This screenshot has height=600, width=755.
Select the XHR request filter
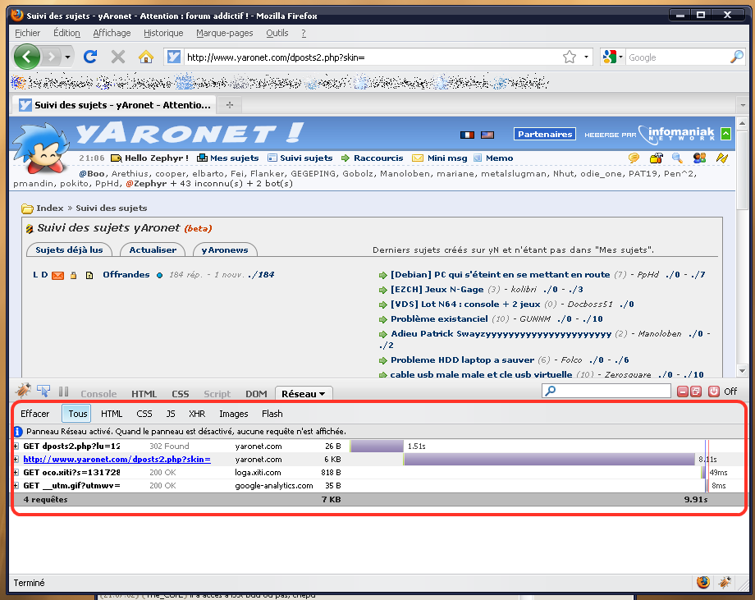pyautogui.click(x=197, y=414)
